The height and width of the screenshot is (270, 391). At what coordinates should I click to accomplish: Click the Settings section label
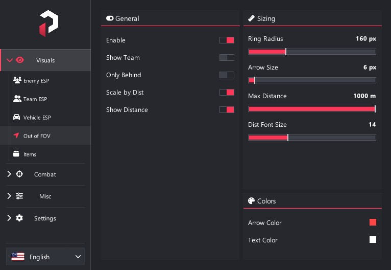pos(45,218)
